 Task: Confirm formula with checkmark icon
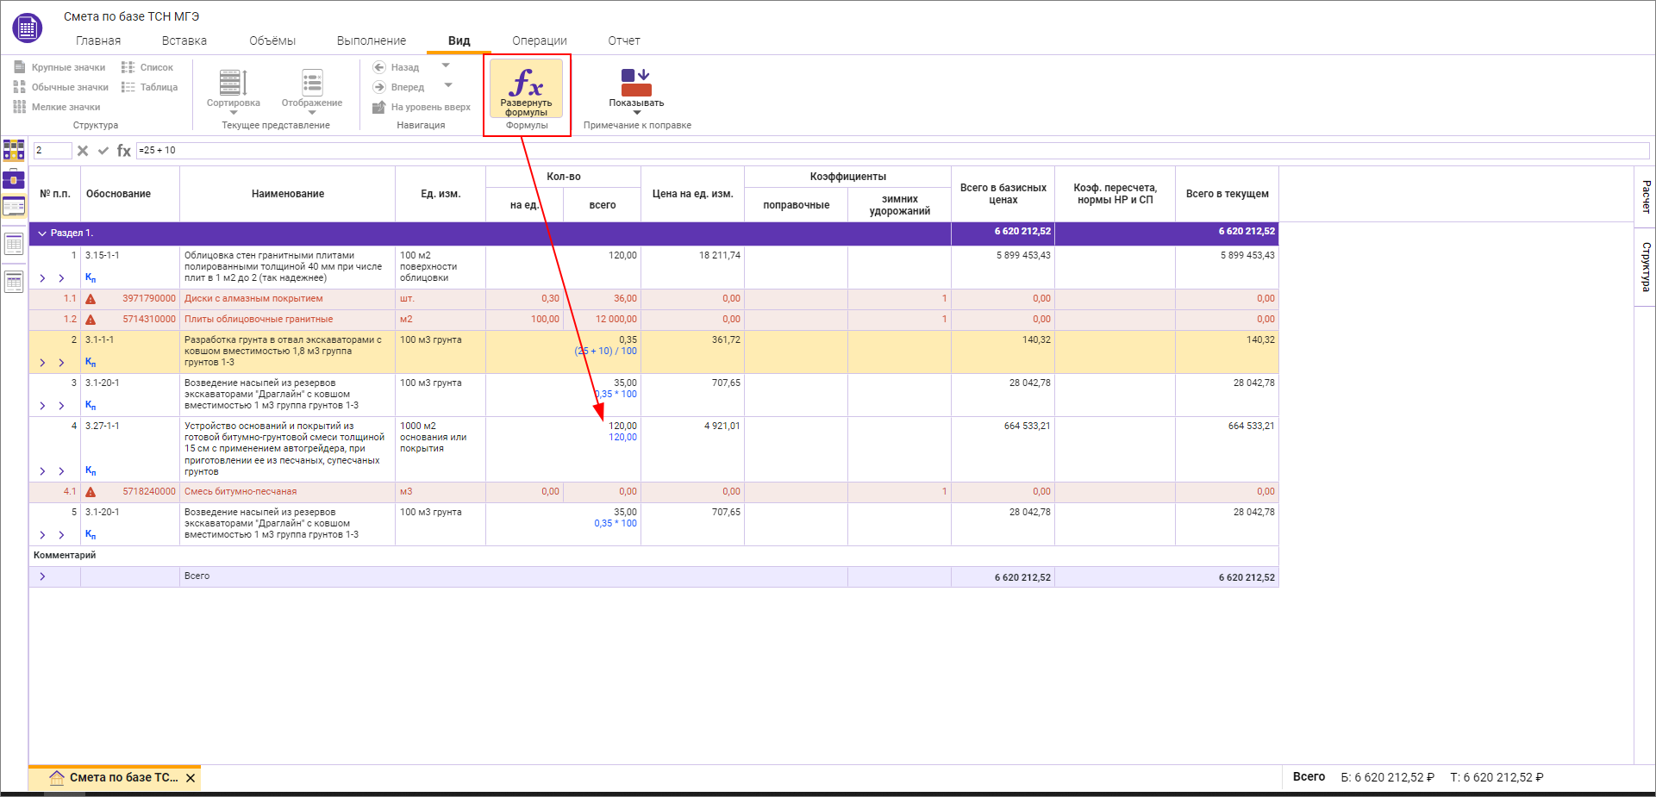tap(103, 151)
